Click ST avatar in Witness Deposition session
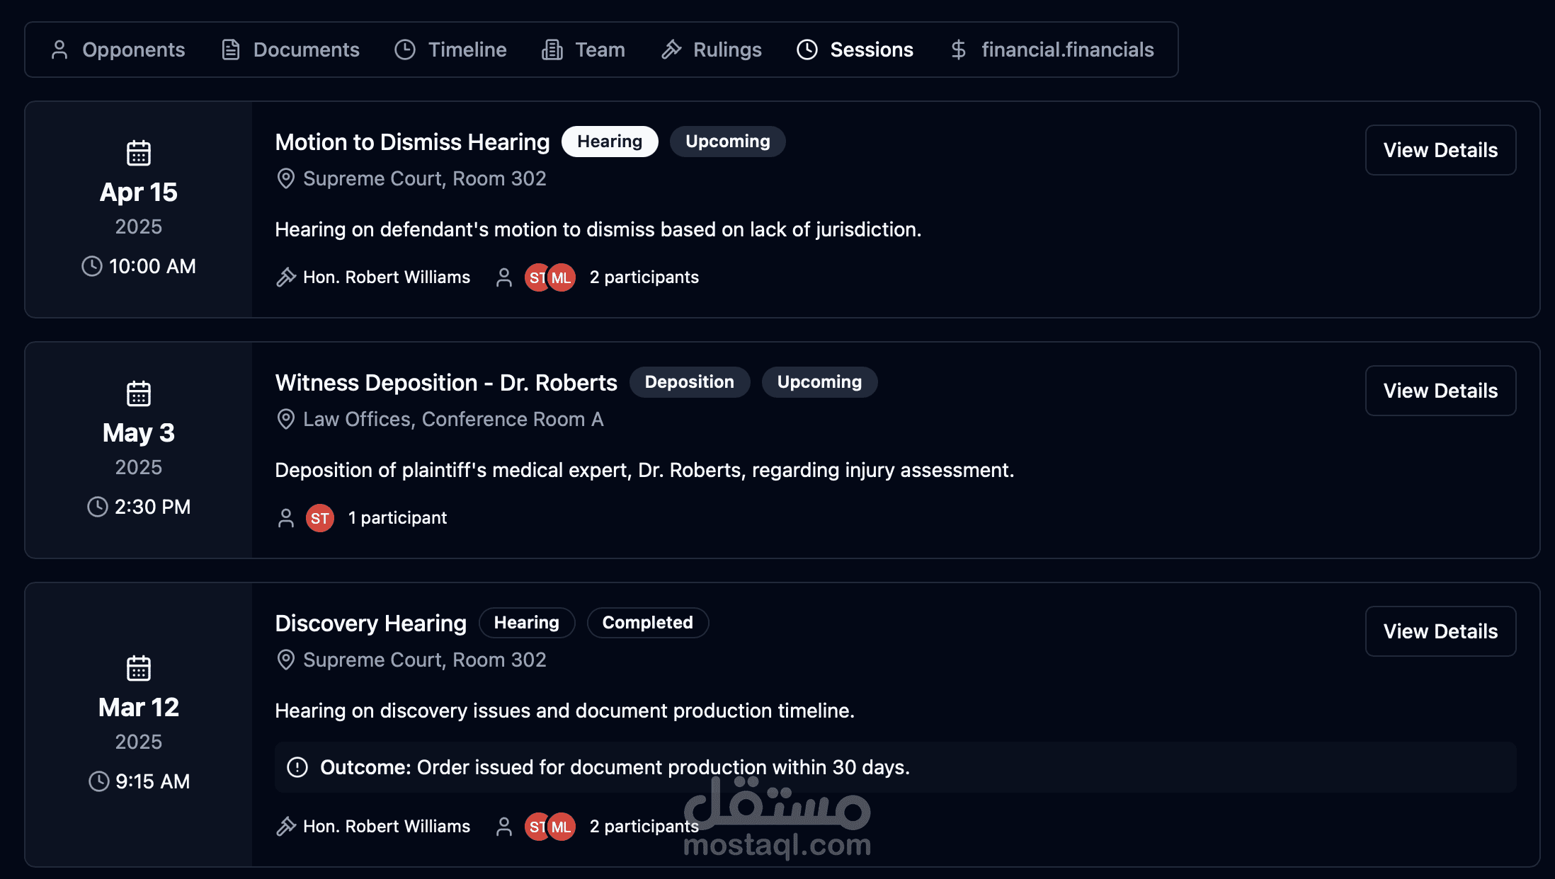1555x879 pixels. pos(319,518)
